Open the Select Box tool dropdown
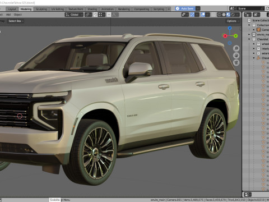 click(16, 21)
